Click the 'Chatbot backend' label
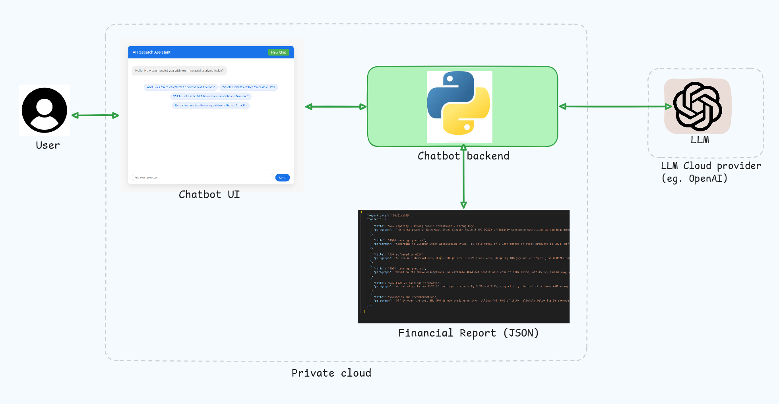 [x=463, y=156]
